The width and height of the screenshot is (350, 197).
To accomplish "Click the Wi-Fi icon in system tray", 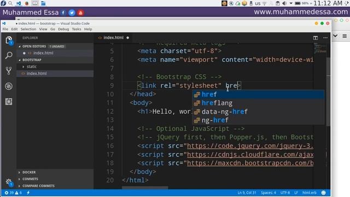I will pos(265,3).
